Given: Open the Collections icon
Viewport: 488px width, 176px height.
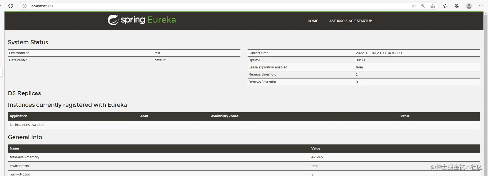Looking at the screenshot, I should (x=457, y=6).
